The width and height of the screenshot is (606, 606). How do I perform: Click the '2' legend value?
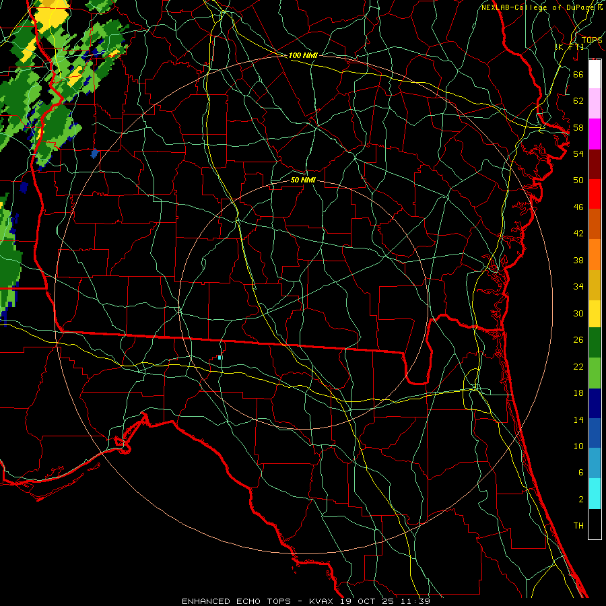pos(581,500)
